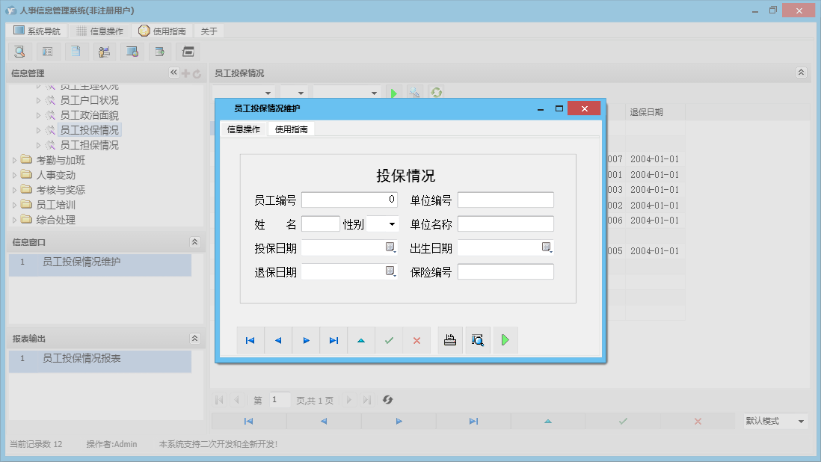Collapse the 信息管理 panel using double-chevron
Image resolution: width=821 pixels, height=462 pixels.
tap(173, 73)
